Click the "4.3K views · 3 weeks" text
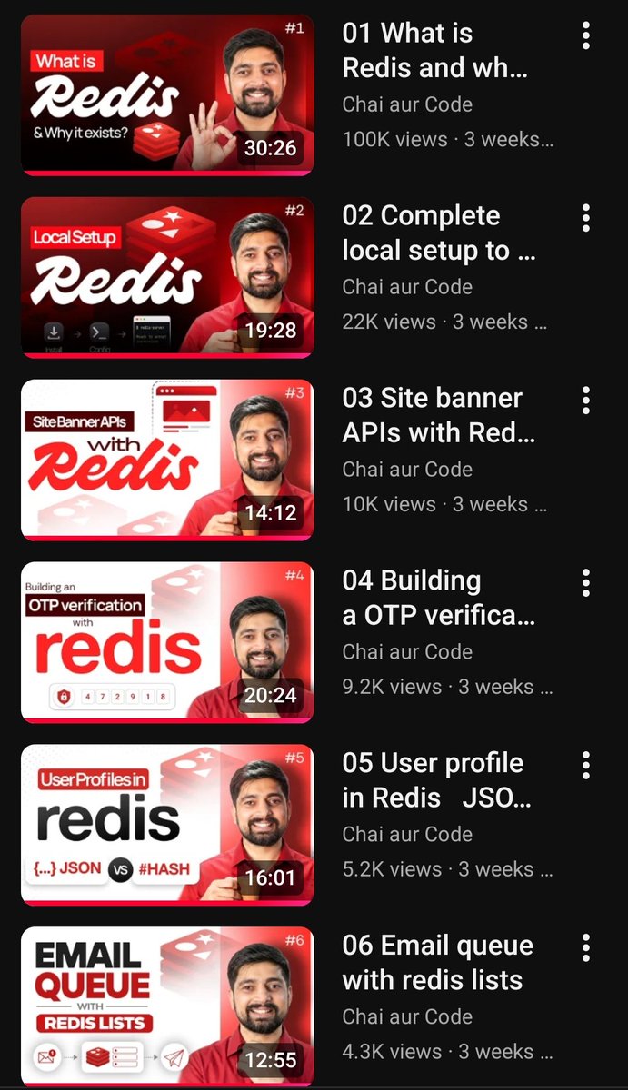 (447, 1052)
